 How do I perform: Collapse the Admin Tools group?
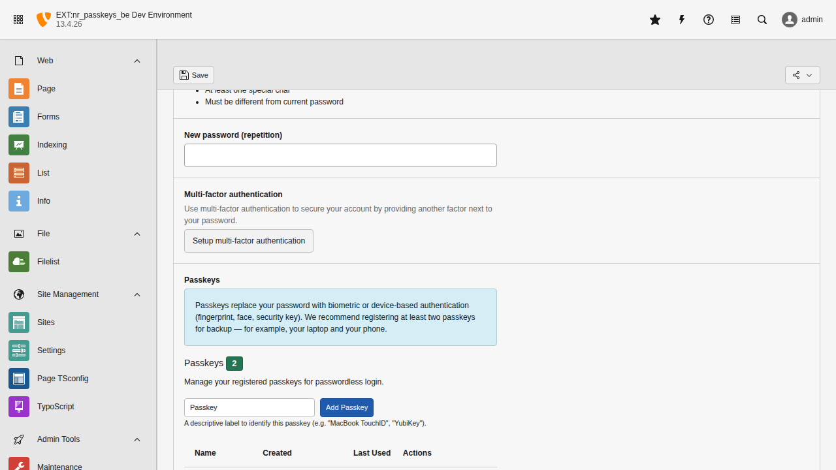(x=137, y=439)
